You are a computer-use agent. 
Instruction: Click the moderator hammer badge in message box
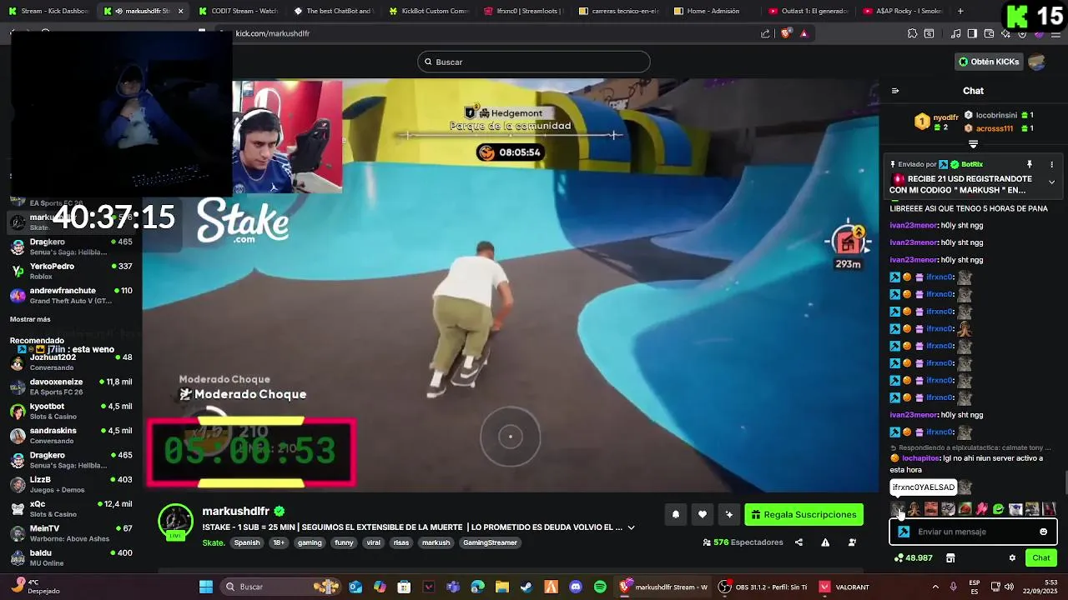point(904,532)
